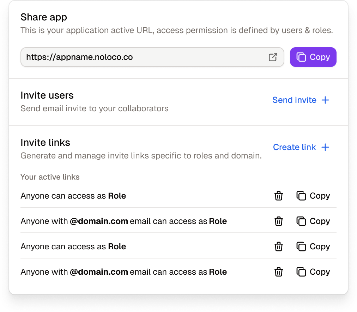Delete the first 'Anyone can access as Role' link

(278, 196)
